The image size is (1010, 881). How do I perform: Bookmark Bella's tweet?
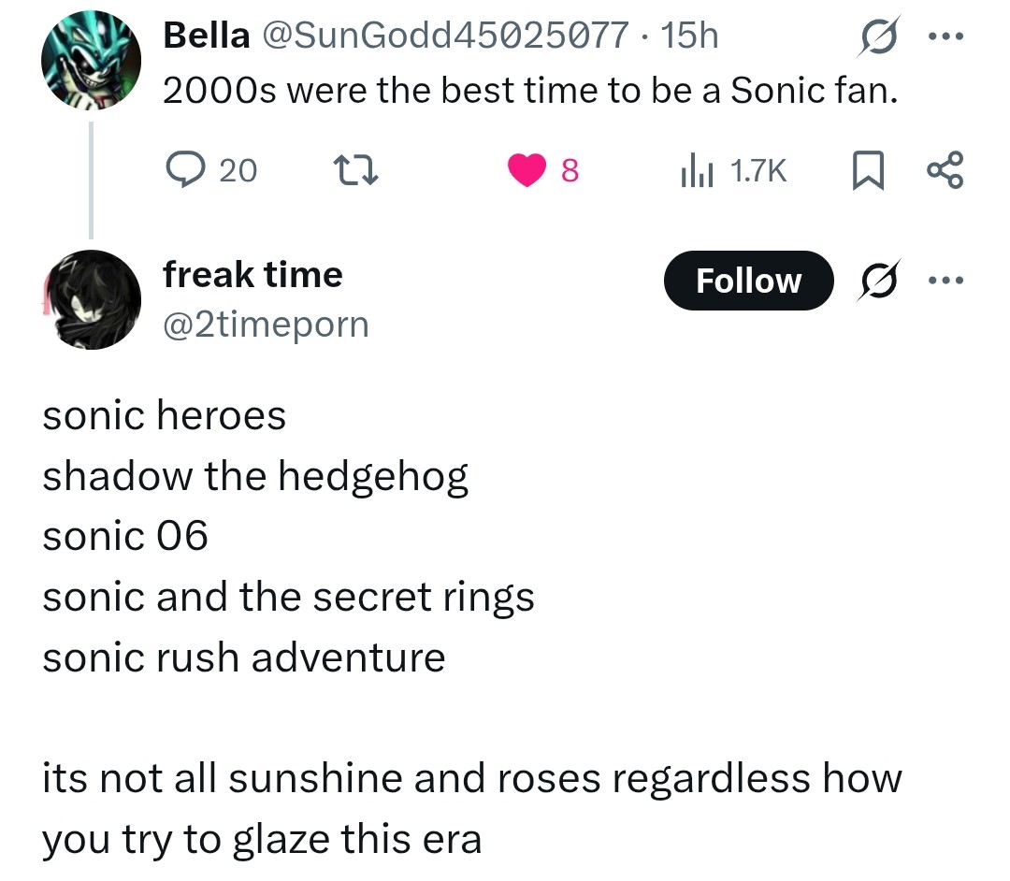(867, 170)
